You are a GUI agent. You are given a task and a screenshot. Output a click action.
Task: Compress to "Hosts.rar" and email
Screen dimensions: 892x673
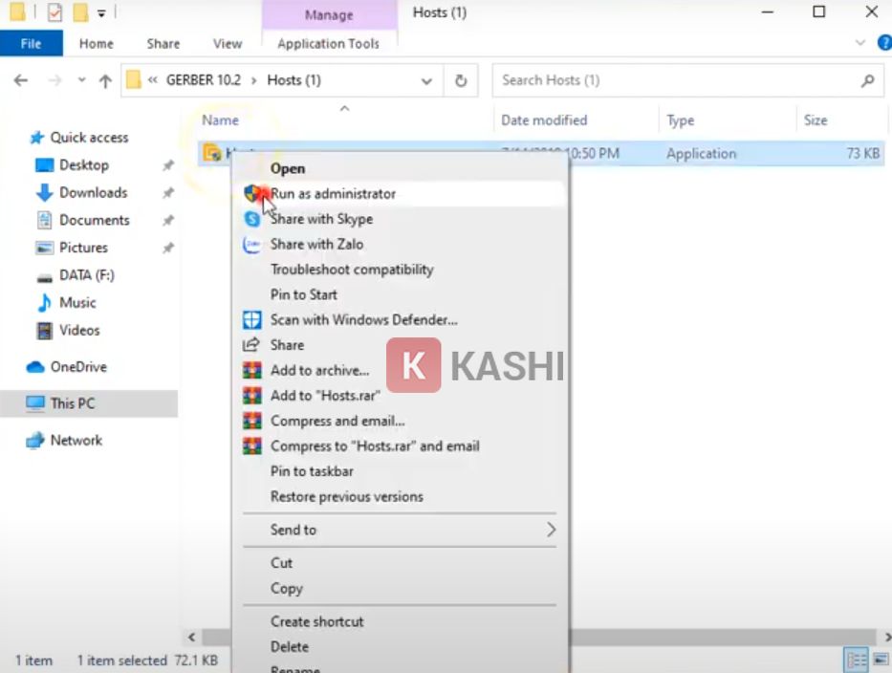[x=375, y=445]
